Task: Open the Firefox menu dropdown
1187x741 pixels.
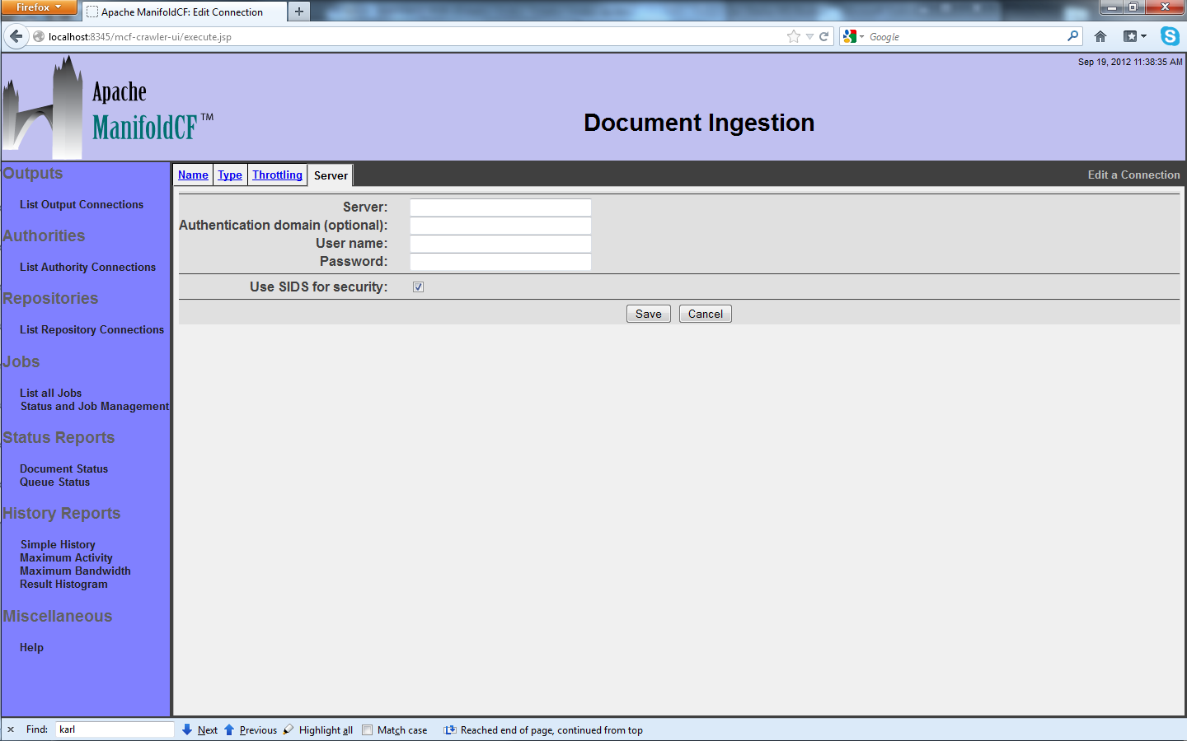Action: click(x=38, y=7)
